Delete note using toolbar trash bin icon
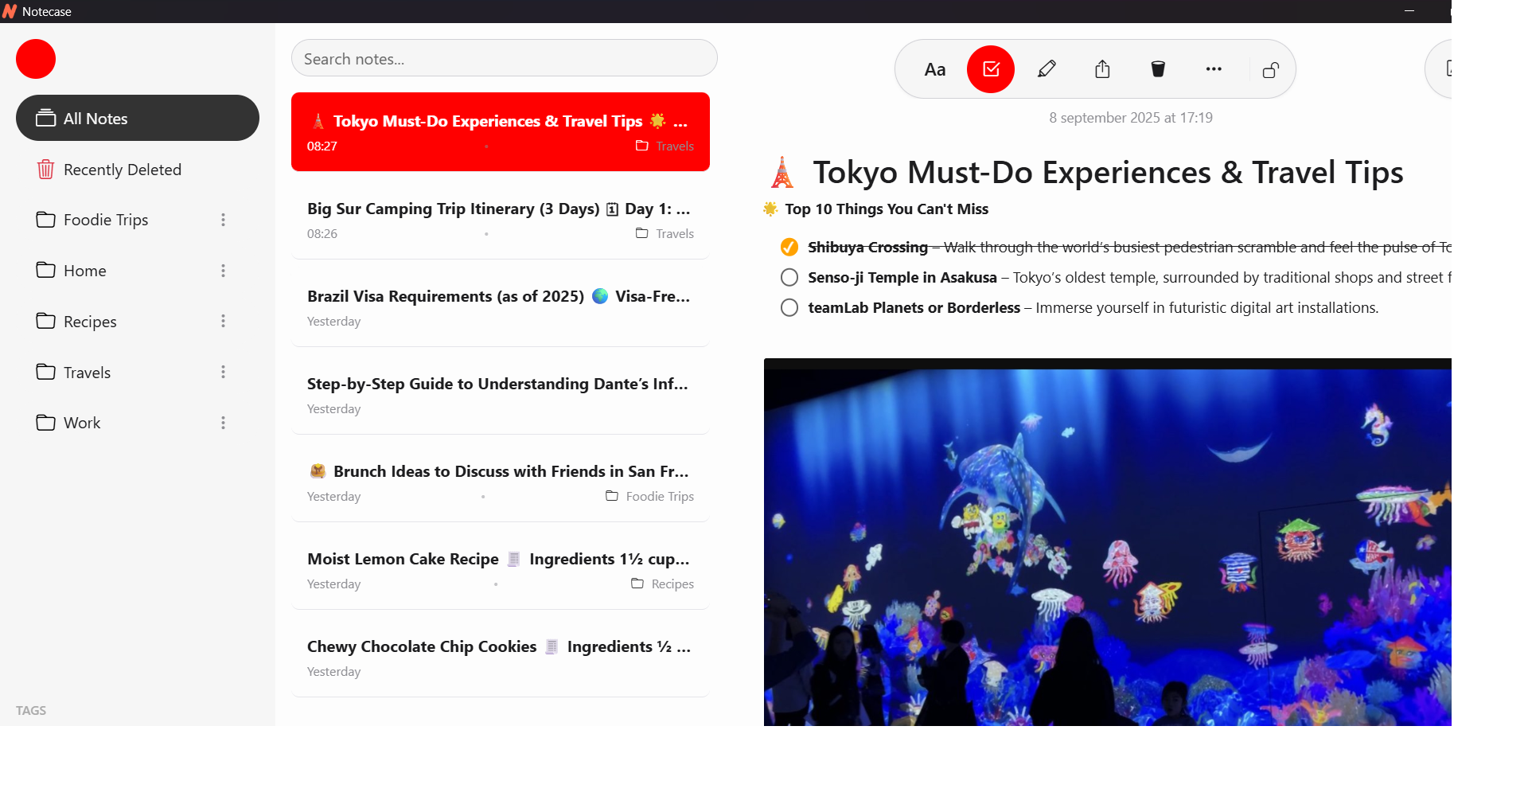This screenshot has height=812, width=1528. coord(1158,69)
